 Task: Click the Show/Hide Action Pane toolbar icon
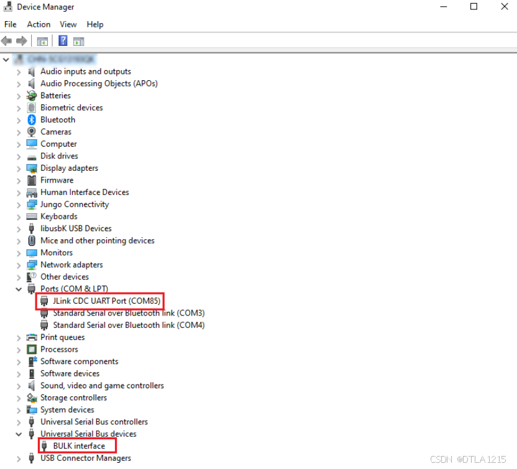pyautogui.click(x=78, y=41)
